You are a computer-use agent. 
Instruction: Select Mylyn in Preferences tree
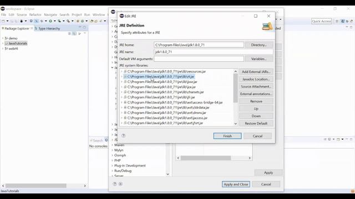pyautogui.click(x=119, y=150)
